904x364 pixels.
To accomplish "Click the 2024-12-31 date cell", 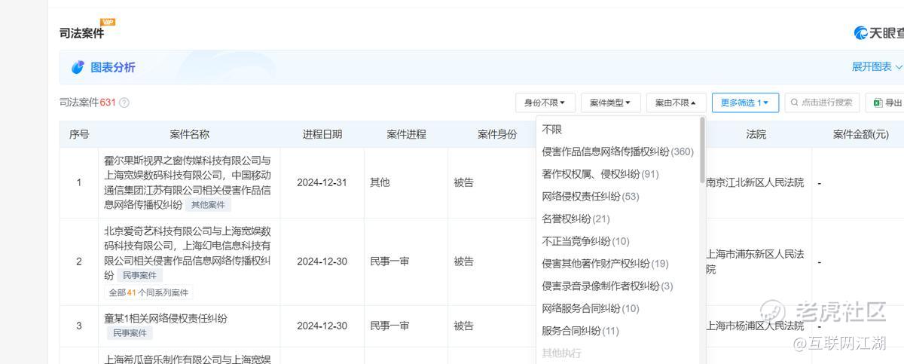I will coord(322,182).
